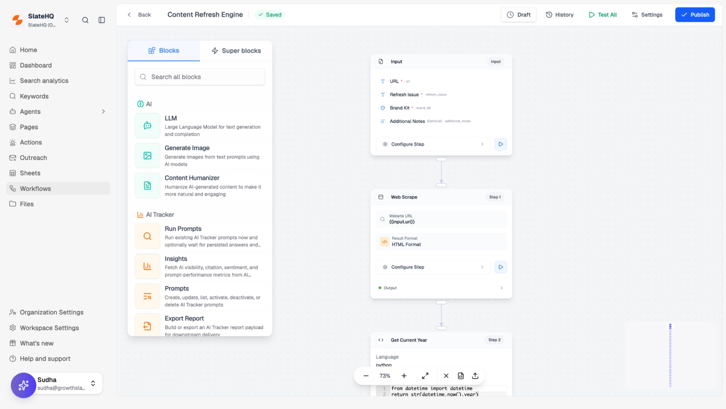This screenshot has width=726, height=409.
Task: Zoom in with the plus icon
Action: pyautogui.click(x=404, y=376)
